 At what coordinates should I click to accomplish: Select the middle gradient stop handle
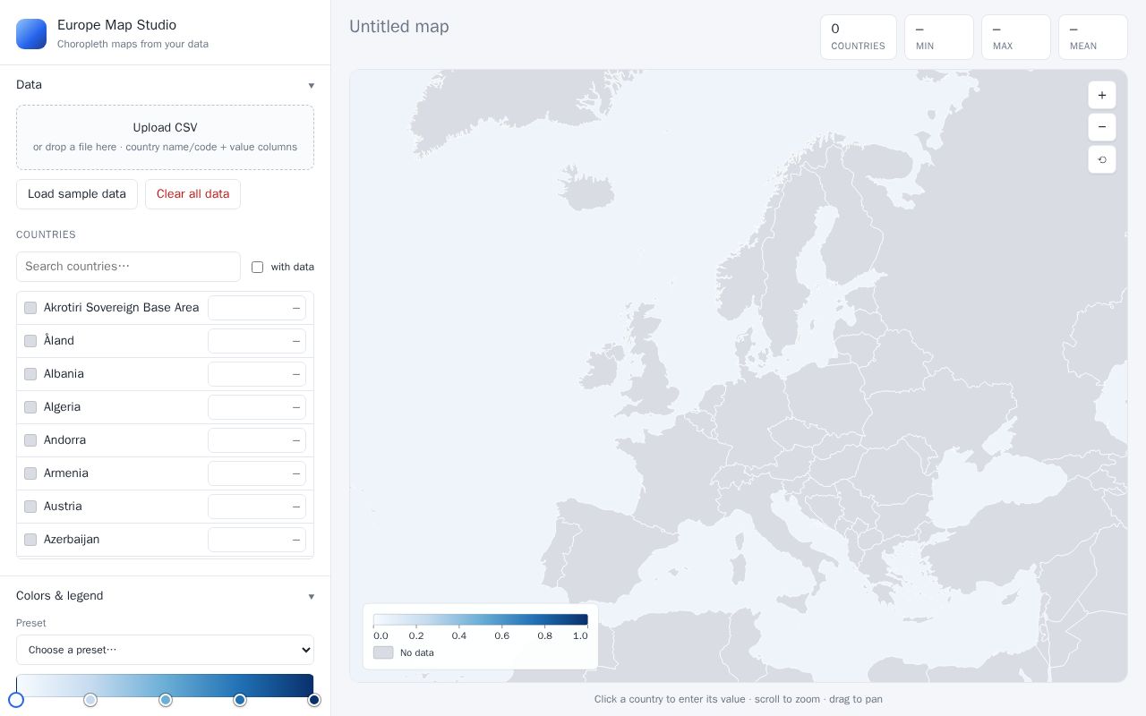click(166, 700)
